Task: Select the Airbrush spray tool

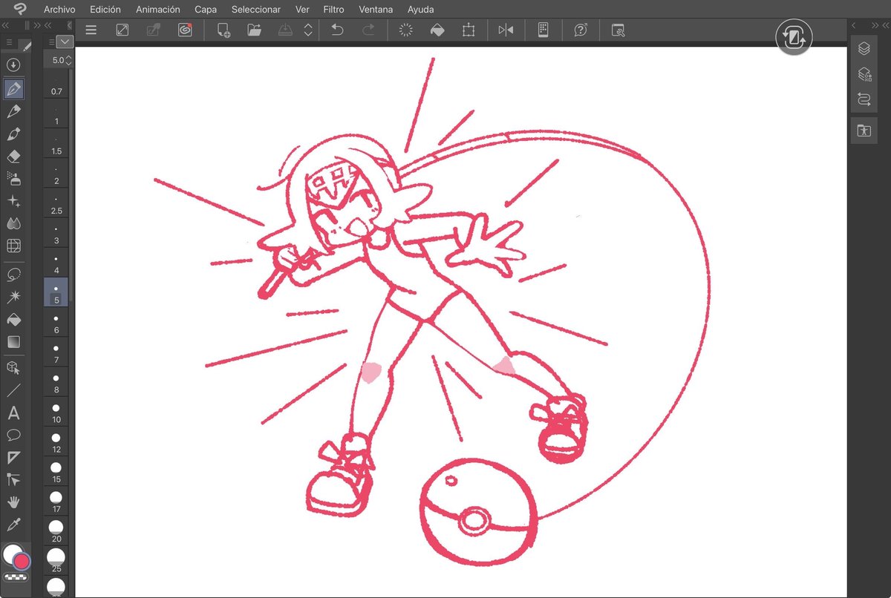Action: click(x=13, y=178)
